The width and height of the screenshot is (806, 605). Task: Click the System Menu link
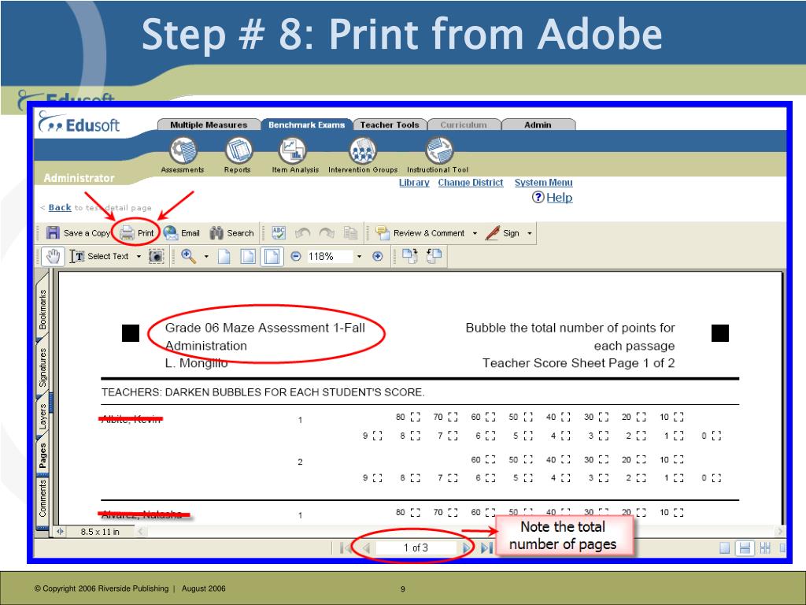coord(543,183)
